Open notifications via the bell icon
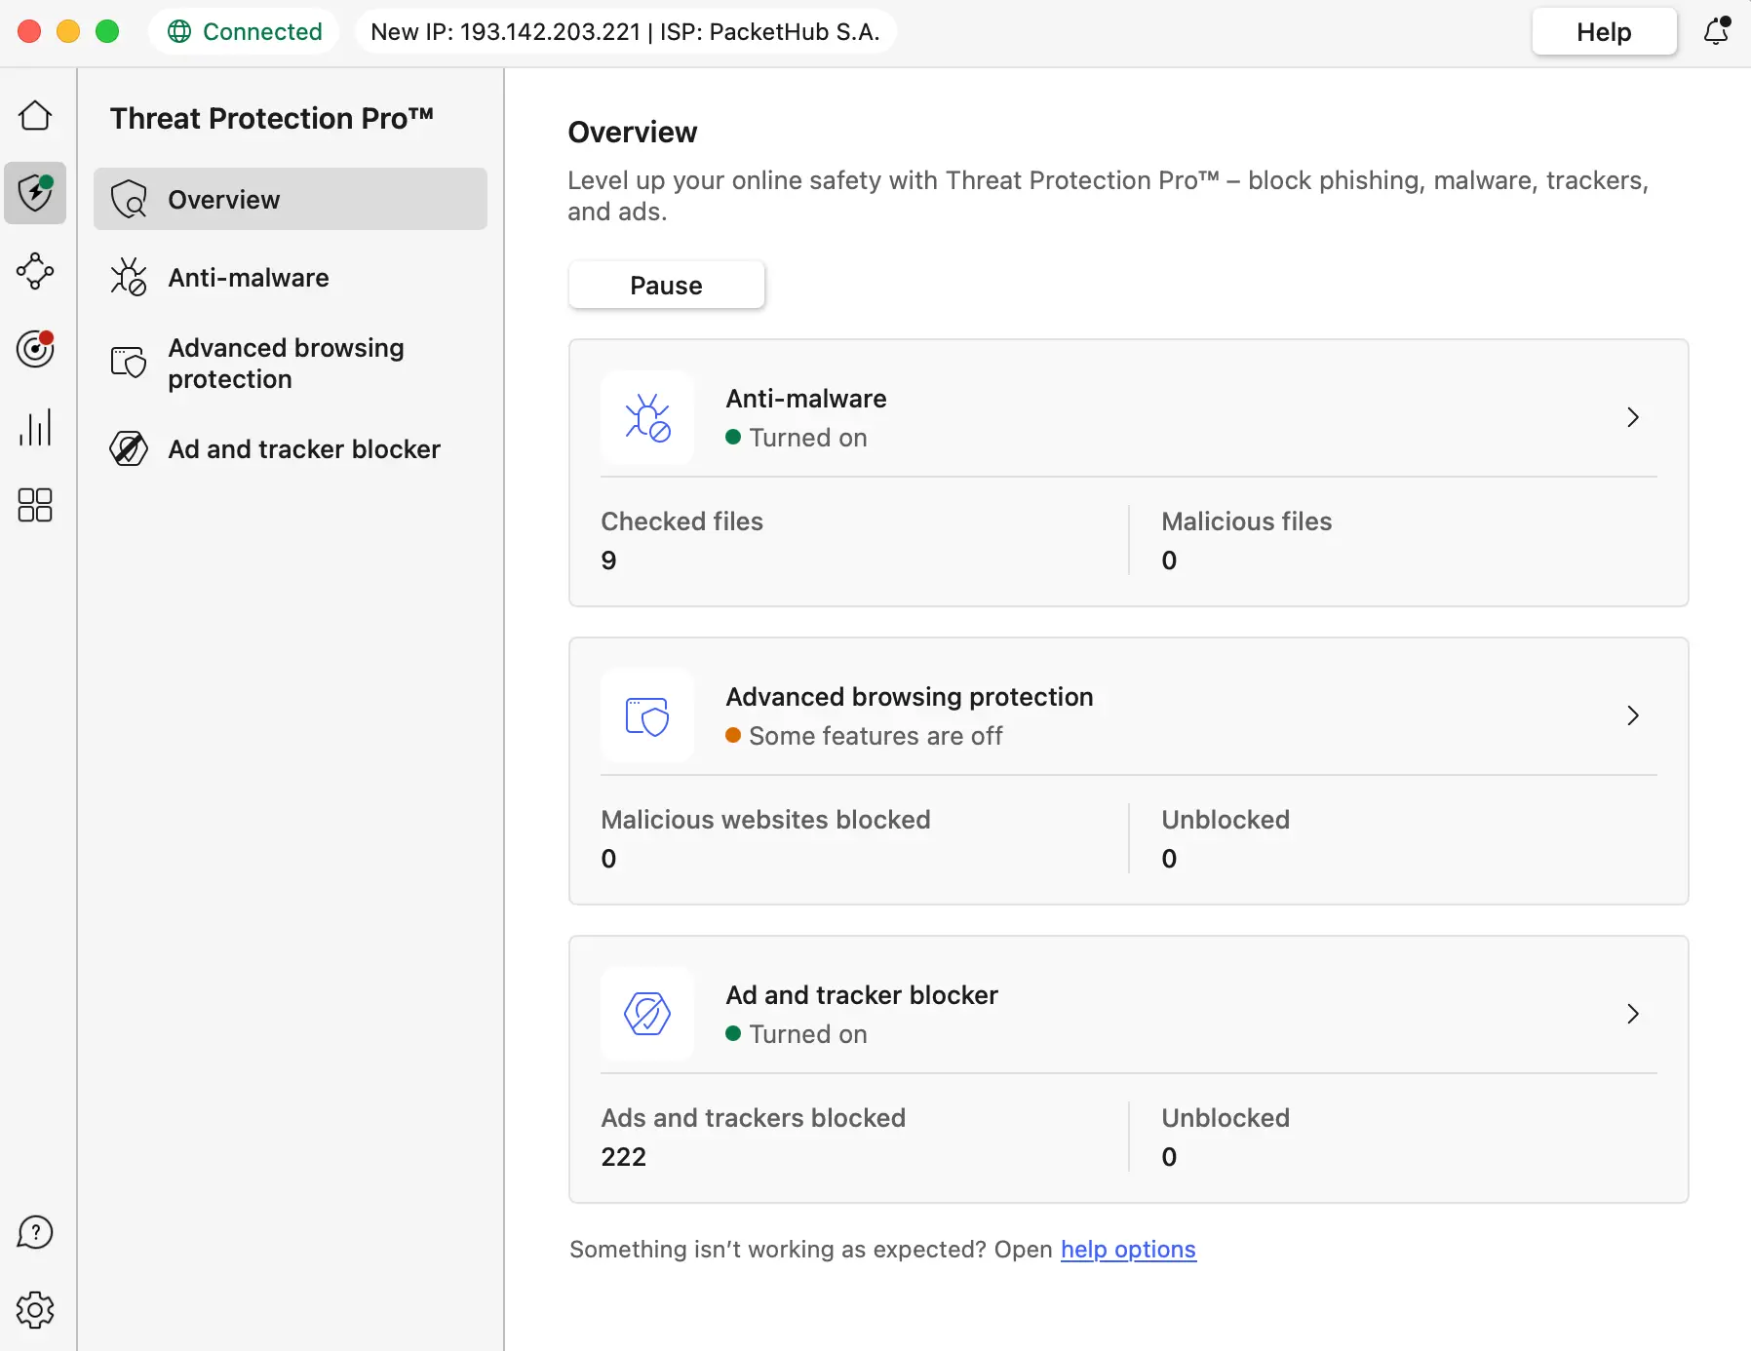The width and height of the screenshot is (1751, 1351). (x=1715, y=31)
